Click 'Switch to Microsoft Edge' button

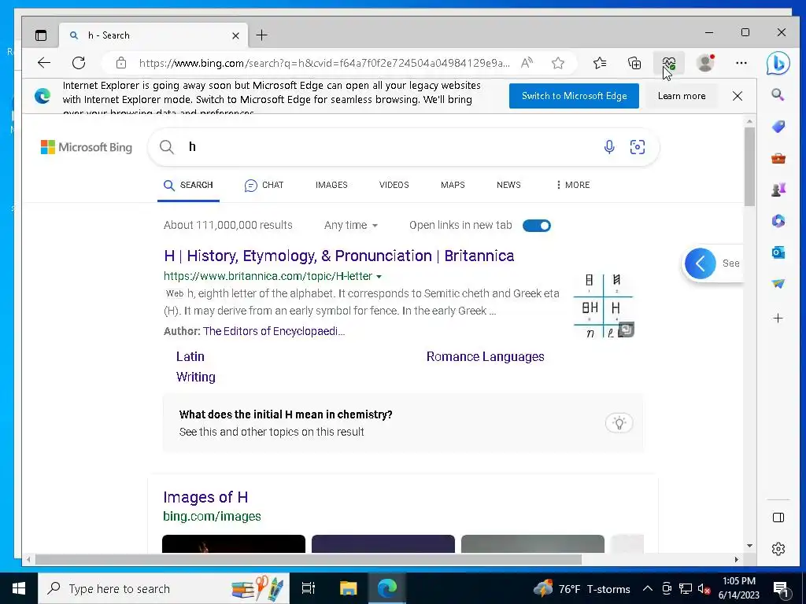574,96
